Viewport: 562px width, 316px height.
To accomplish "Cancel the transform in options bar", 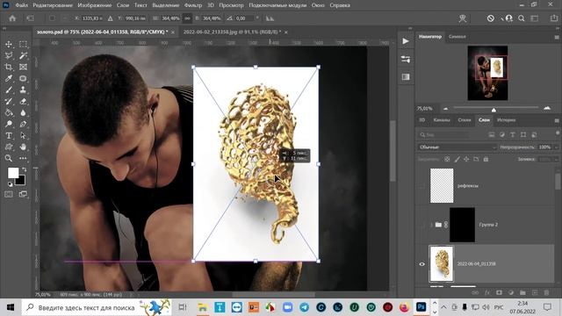I will coord(491,18).
